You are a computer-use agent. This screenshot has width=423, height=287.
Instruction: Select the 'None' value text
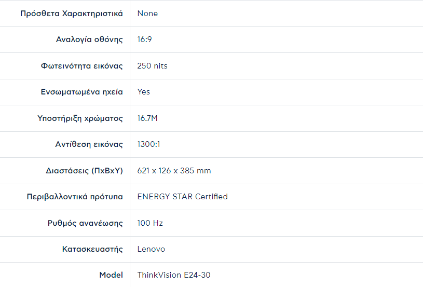tap(147, 13)
